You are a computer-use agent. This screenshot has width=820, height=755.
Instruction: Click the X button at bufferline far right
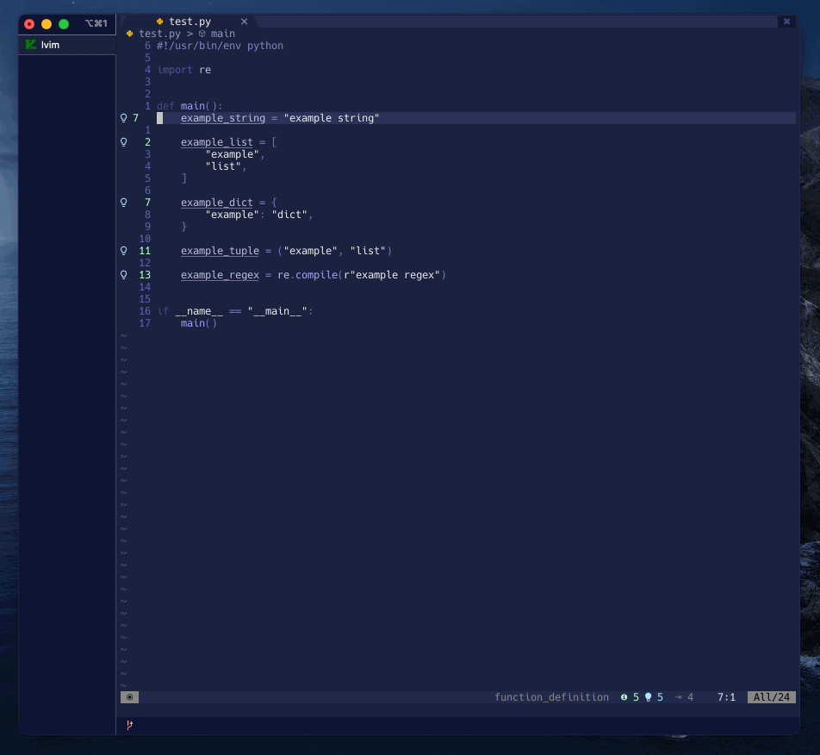coord(786,22)
